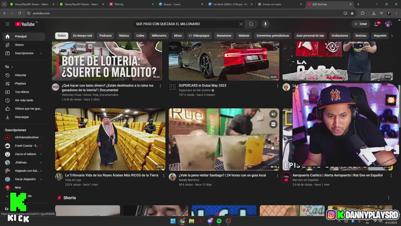Select the Música filter chip

[x=124, y=36]
